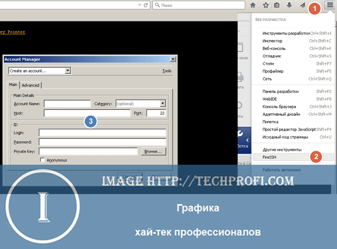Screen dimensions: 337x249
Task: Select Инспектор from the developer menu
Action: pos(293,41)
